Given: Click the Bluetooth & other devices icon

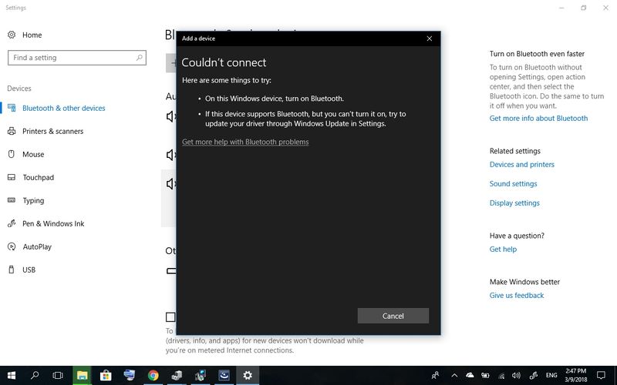Looking at the screenshot, I should pyautogui.click(x=12, y=108).
